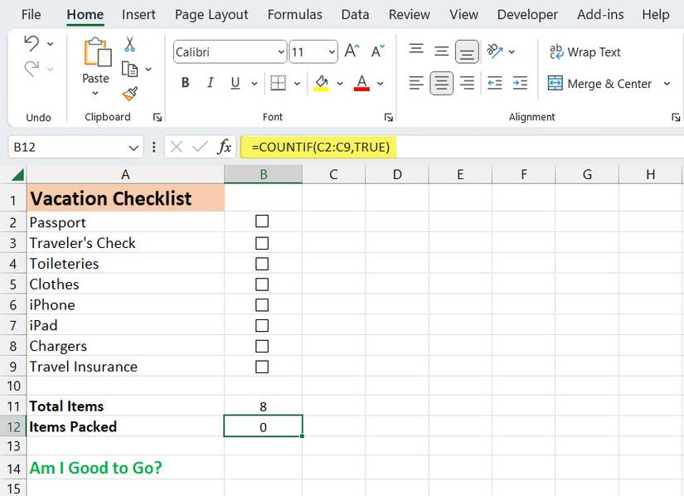The image size is (684, 496).
Task: Click the Copy icon
Action: [x=129, y=69]
